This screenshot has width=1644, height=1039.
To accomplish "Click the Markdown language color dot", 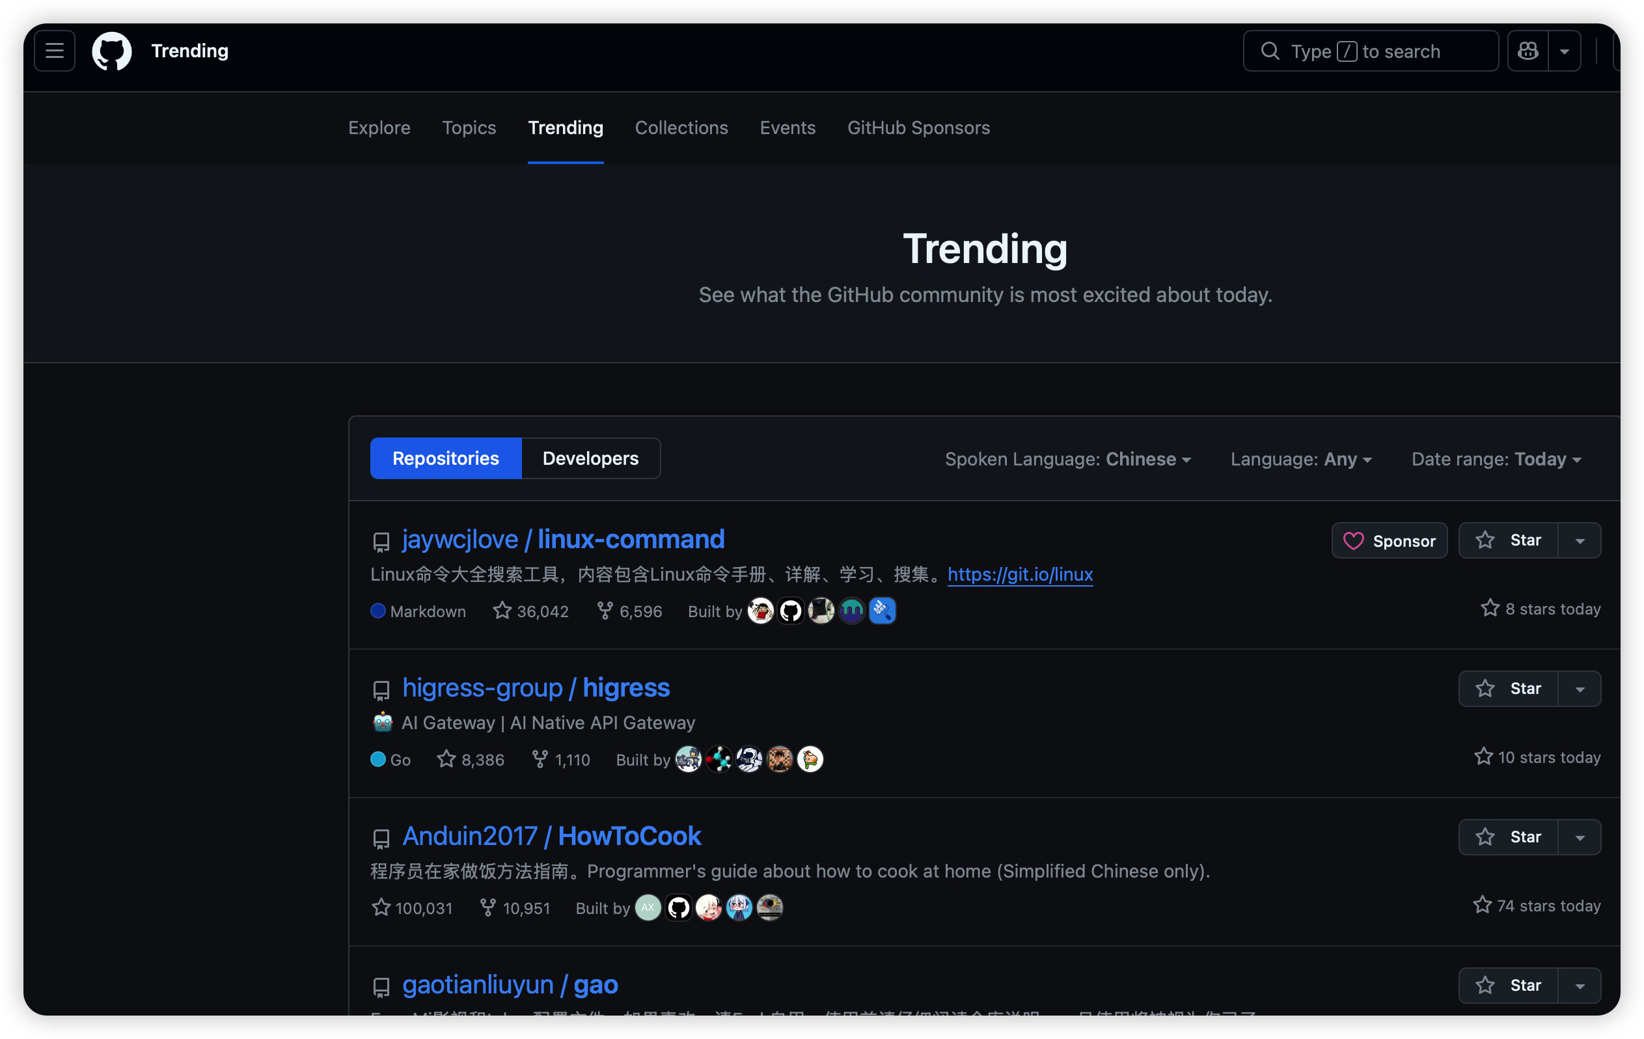I will [377, 610].
